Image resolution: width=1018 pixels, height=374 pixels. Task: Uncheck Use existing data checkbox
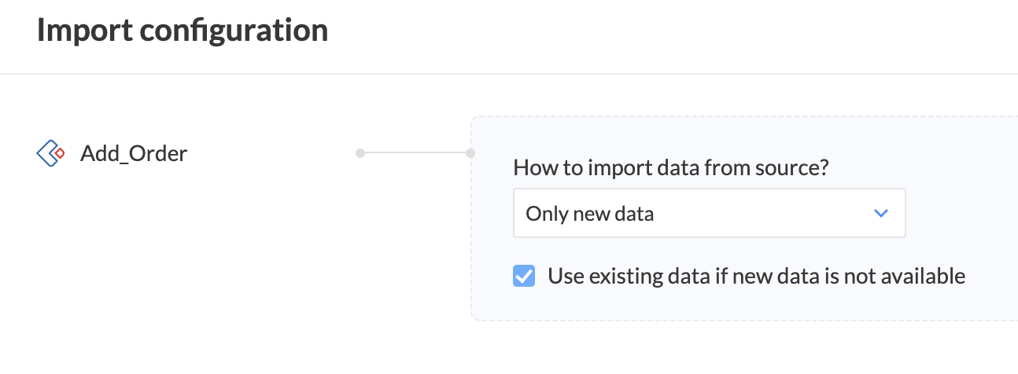524,276
